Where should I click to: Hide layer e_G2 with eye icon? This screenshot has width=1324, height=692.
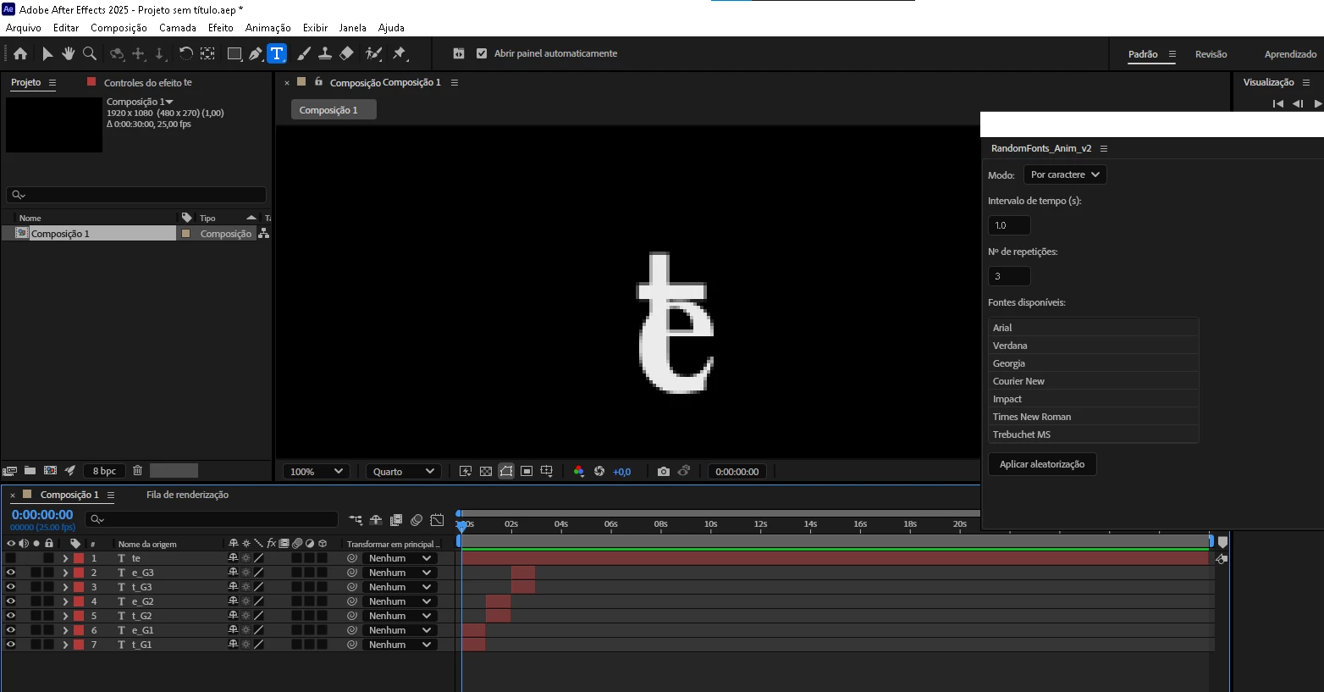pos(11,601)
